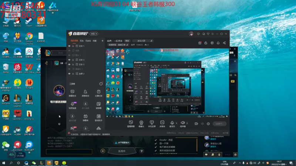Open the mode switch pill next to logo
This screenshot has width=296, height=166.
point(94,34)
